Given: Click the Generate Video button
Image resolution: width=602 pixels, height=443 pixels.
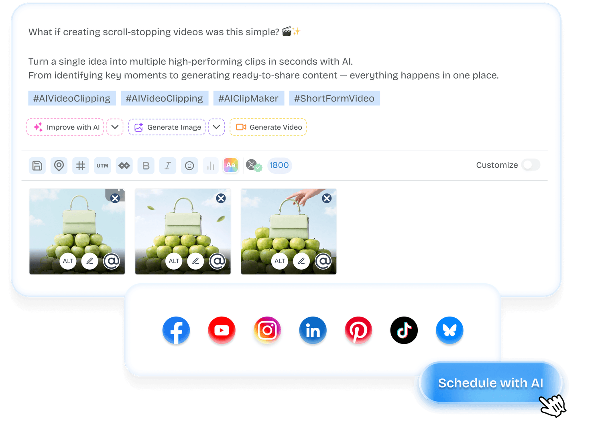Looking at the screenshot, I should pos(268,127).
